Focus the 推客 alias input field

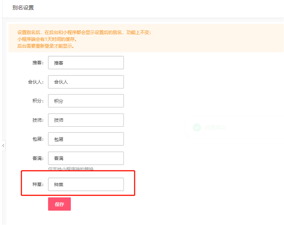tap(86, 63)
